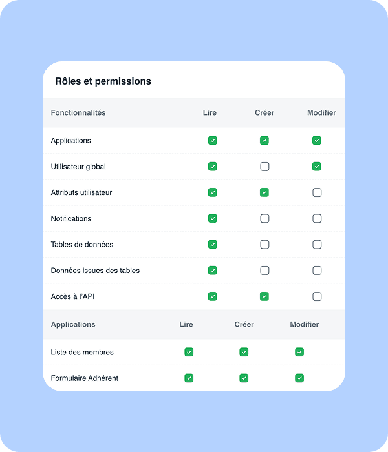Uncheck Créer for Accès à l'API
388x452 pixels.
point(264,296)
